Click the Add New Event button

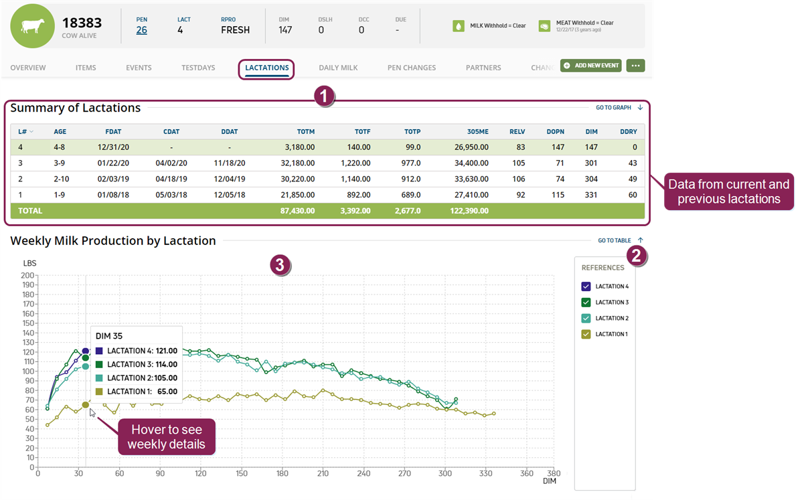(x=590, y=66)
